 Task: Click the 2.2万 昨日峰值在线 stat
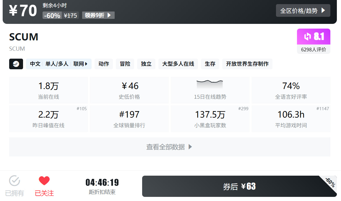click(x=48, y=118)
